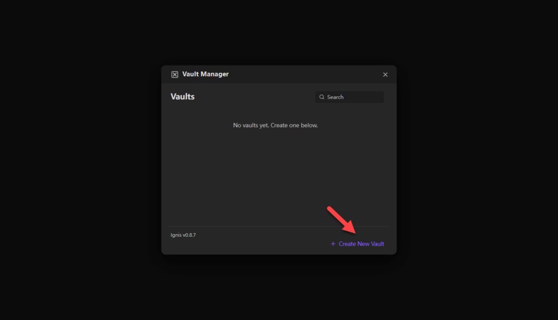
Task: Close the Vault Manager dialog
Action: click(x=385, y=74)
